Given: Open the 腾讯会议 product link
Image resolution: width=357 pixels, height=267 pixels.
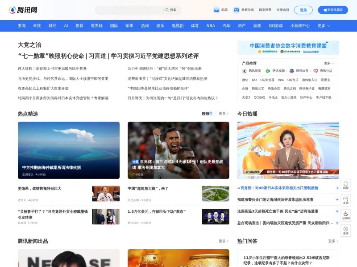Looking at the screenshot, I should click(274, 89).
